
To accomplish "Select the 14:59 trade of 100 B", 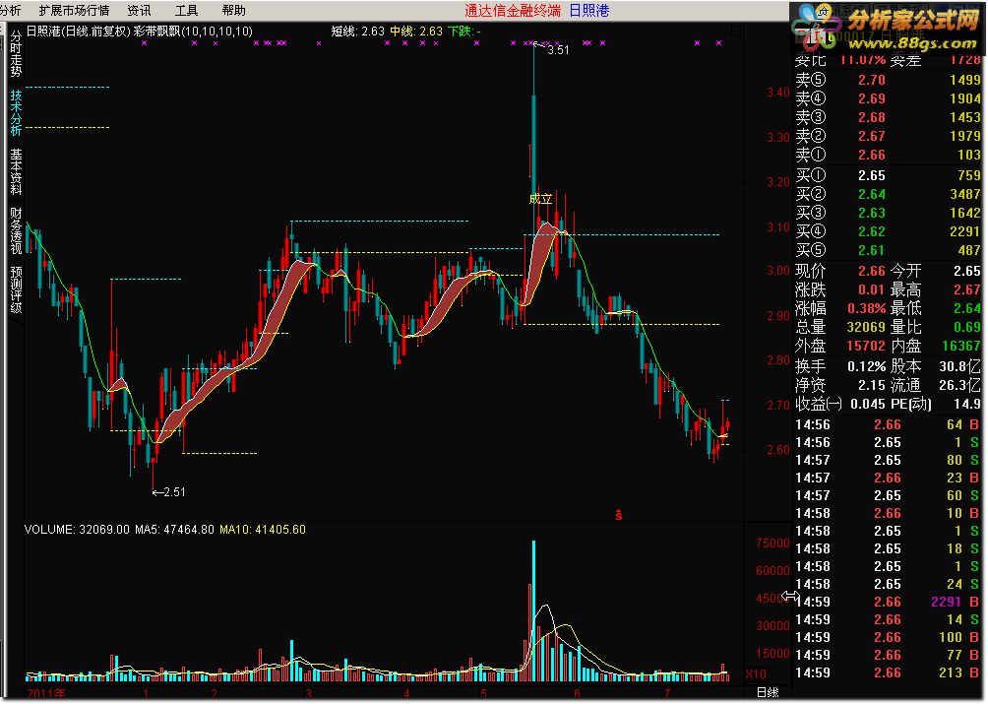I will pyautogui.click(x=888, y=637).
